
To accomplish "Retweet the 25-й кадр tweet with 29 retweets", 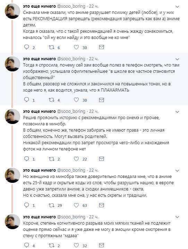I will (51, 205).
